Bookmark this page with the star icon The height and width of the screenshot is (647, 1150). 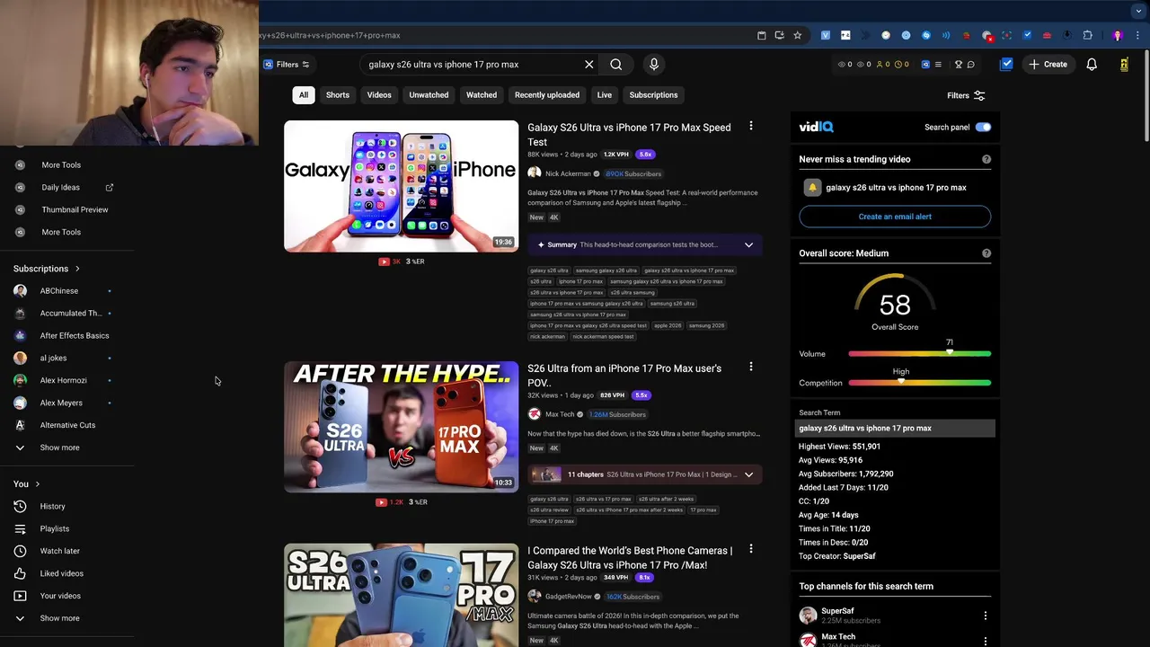[x=797, y=36]
